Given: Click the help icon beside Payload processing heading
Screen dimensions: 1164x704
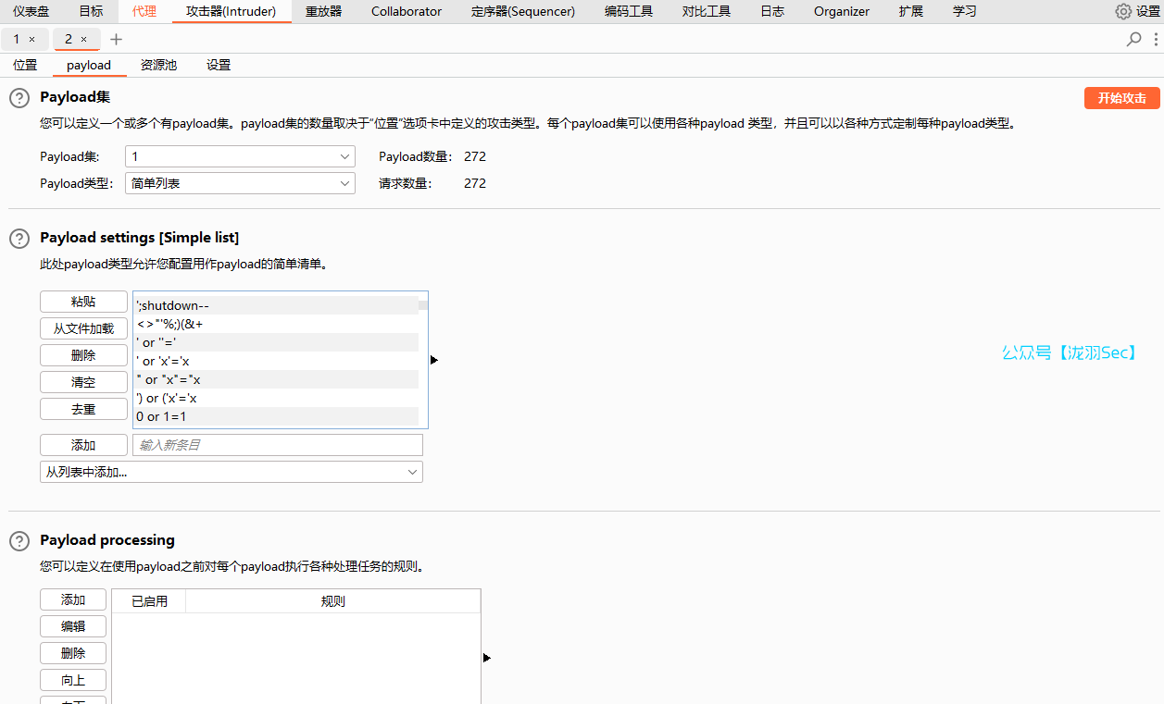Looking at the screenshot, I should tap(19, 540).
